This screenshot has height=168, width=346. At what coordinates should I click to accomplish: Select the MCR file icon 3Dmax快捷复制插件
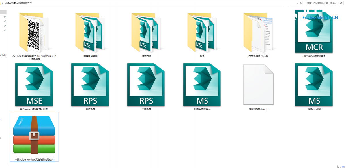(314, 31)
